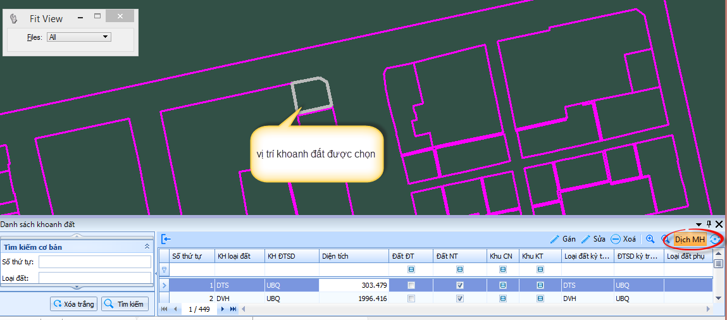Click the Dịch MH button

tap(689, 239)
